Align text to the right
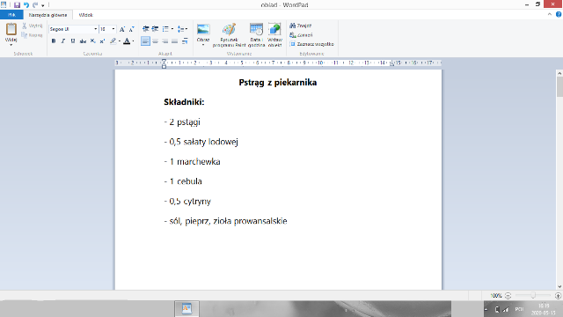563x317 pixels. [165, 41]
